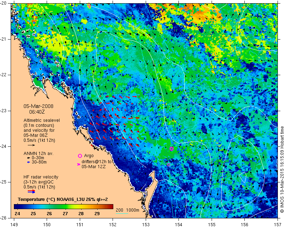
Task: Click the 'Argo' legend label
Action: click(x=89, y=156)
